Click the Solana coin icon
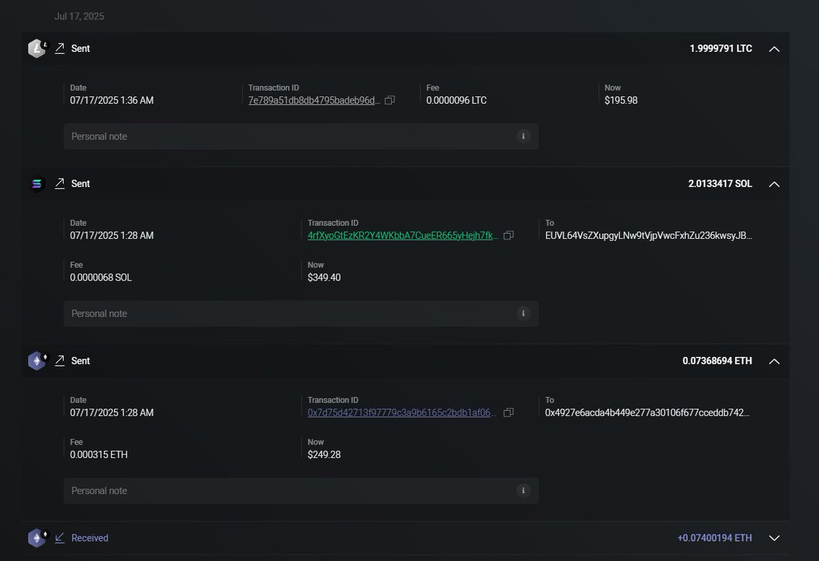 (x=37, y=184)
